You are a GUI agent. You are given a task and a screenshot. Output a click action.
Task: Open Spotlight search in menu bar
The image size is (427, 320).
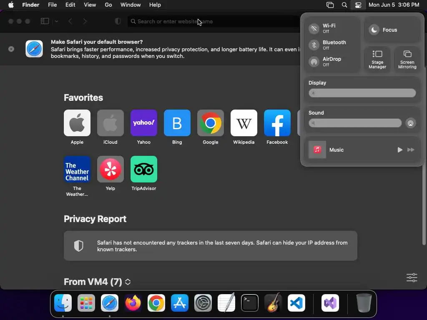pyautogui.click(x=344, y=5)
